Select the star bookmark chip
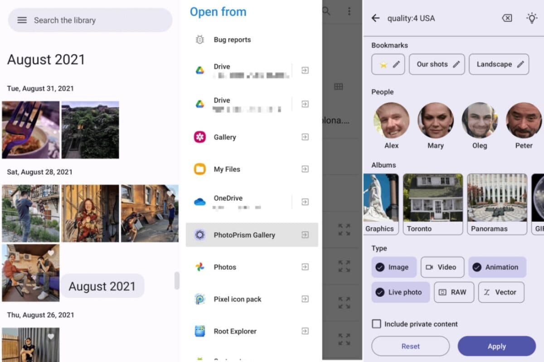 click(x=388, y=64)
